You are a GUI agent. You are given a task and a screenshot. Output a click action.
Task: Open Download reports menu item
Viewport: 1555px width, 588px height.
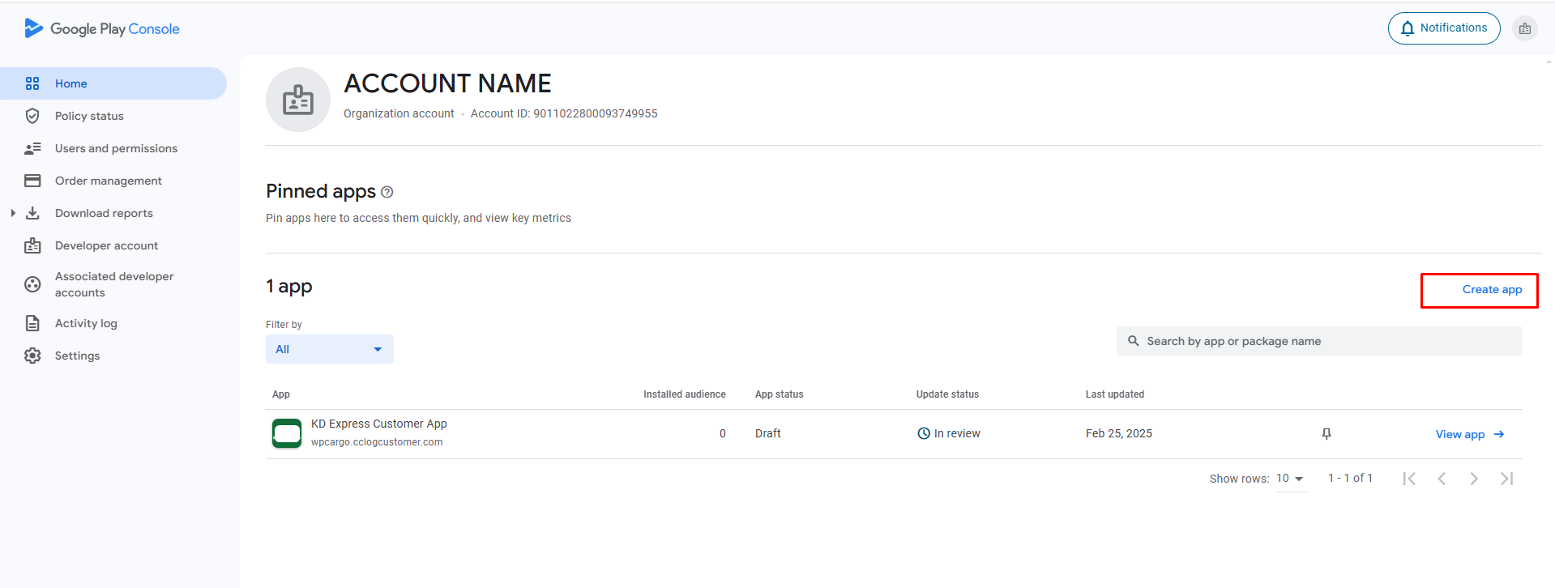click(104, 213)
